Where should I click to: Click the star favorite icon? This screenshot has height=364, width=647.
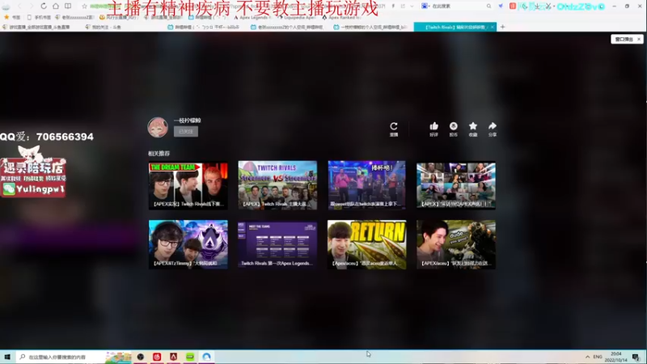[473, 126]
